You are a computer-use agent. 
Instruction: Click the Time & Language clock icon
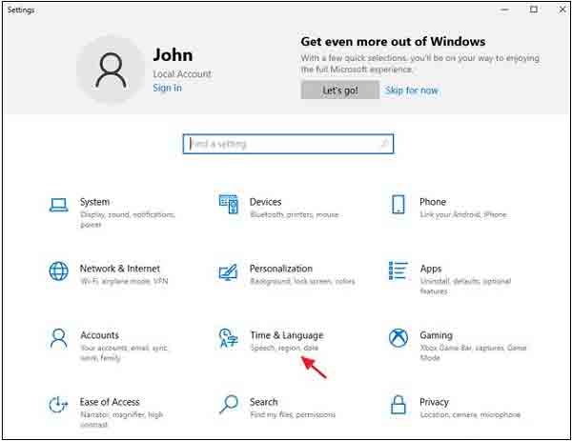[x=229, y=338]
